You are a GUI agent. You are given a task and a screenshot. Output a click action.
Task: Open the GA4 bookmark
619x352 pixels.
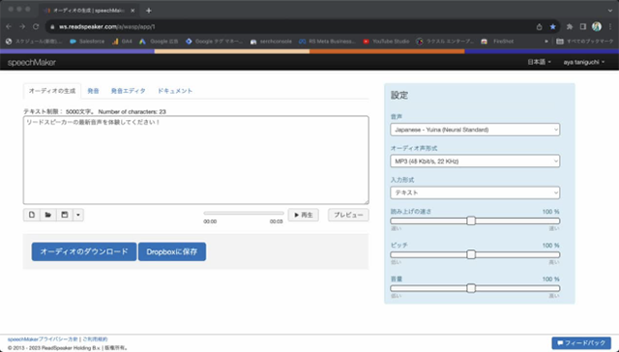click(x=122, y=41)
